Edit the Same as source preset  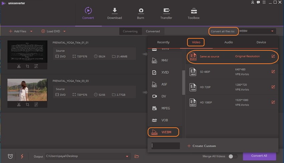click(273, 56)
